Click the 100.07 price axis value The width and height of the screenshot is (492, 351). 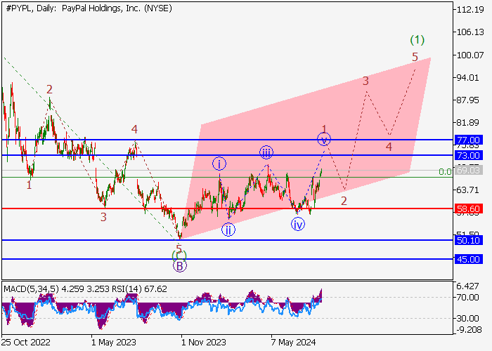(x=470, y=55)
